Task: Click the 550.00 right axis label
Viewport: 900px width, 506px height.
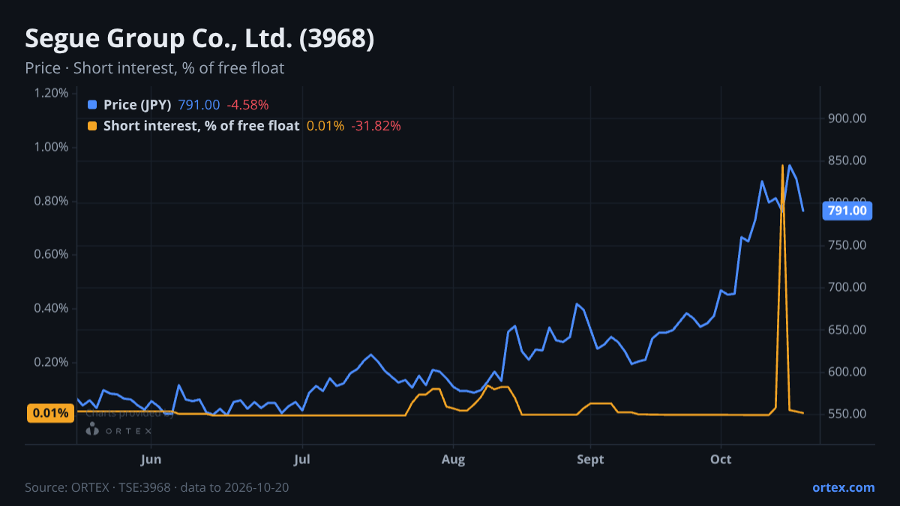Action: [x=847, y=414]
